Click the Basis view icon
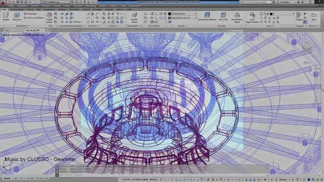324x182 pixels. point(314,17)
